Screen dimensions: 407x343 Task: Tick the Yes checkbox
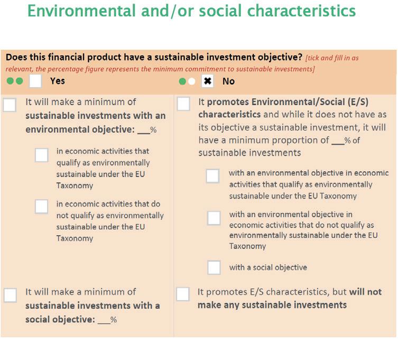pos(35,81)
